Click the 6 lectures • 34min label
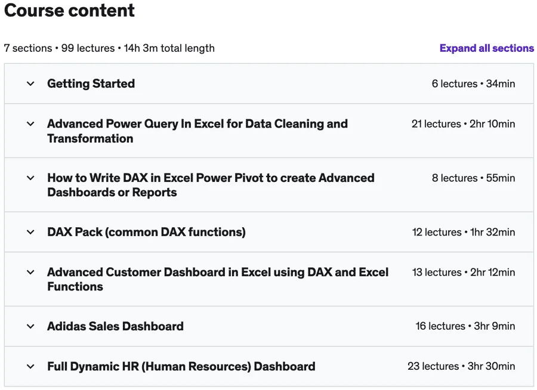 [x=473, y=83]
